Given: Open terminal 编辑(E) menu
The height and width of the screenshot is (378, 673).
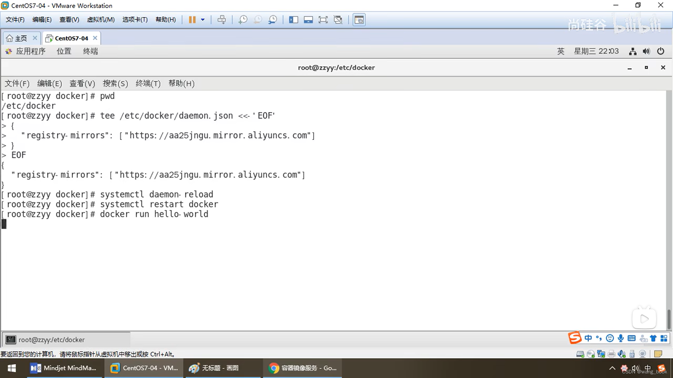Looking at the screenshot, I should (49, 84).
